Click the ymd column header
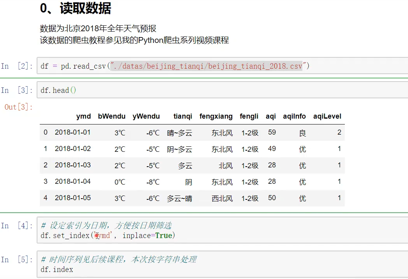Image resolution: width=408 pixels, height=279 pixels. click(x=83, y=116)
